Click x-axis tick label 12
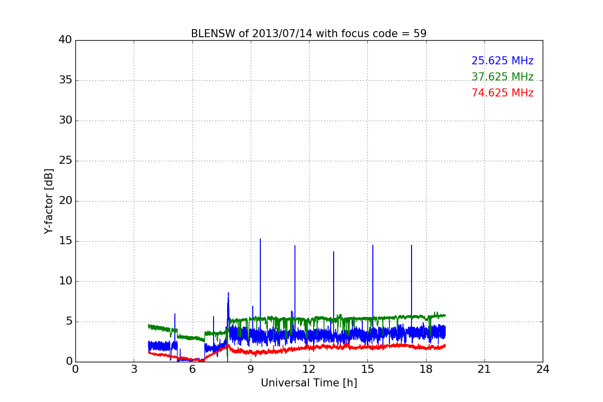The image size is (603, 402). coord(309,369)
